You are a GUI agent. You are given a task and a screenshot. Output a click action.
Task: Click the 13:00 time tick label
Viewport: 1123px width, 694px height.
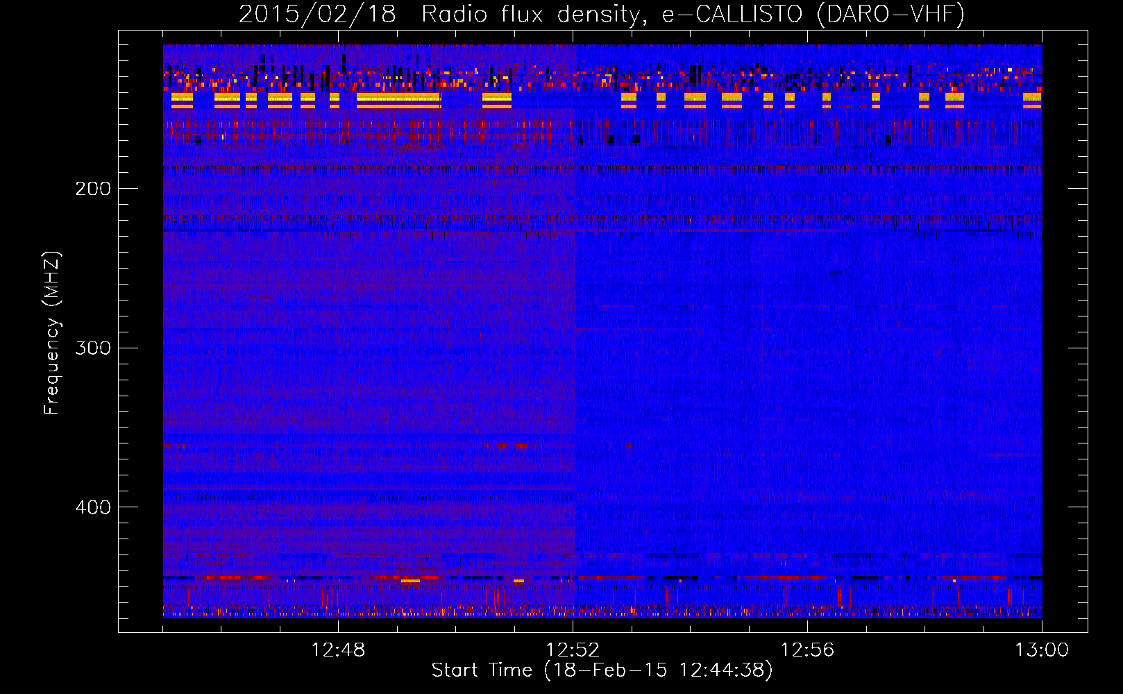tap(1042, 650)
